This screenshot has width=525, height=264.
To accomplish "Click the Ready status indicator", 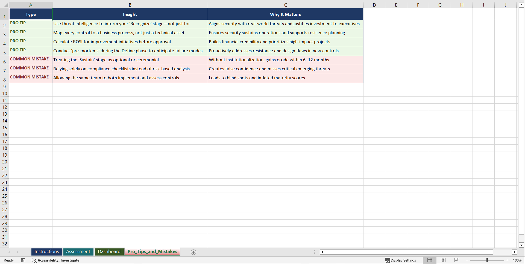I will [x=8, y=260].
